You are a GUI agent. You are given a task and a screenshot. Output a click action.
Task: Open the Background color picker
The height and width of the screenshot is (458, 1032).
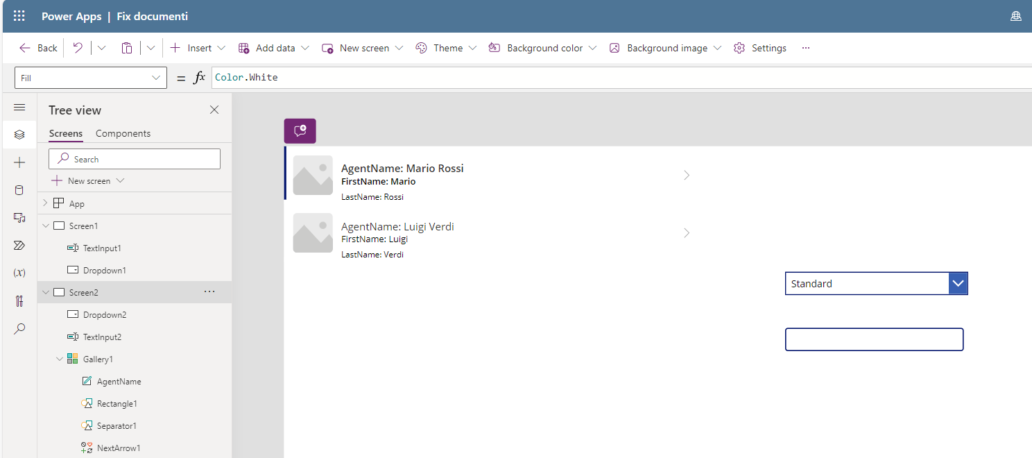(542, 48)
